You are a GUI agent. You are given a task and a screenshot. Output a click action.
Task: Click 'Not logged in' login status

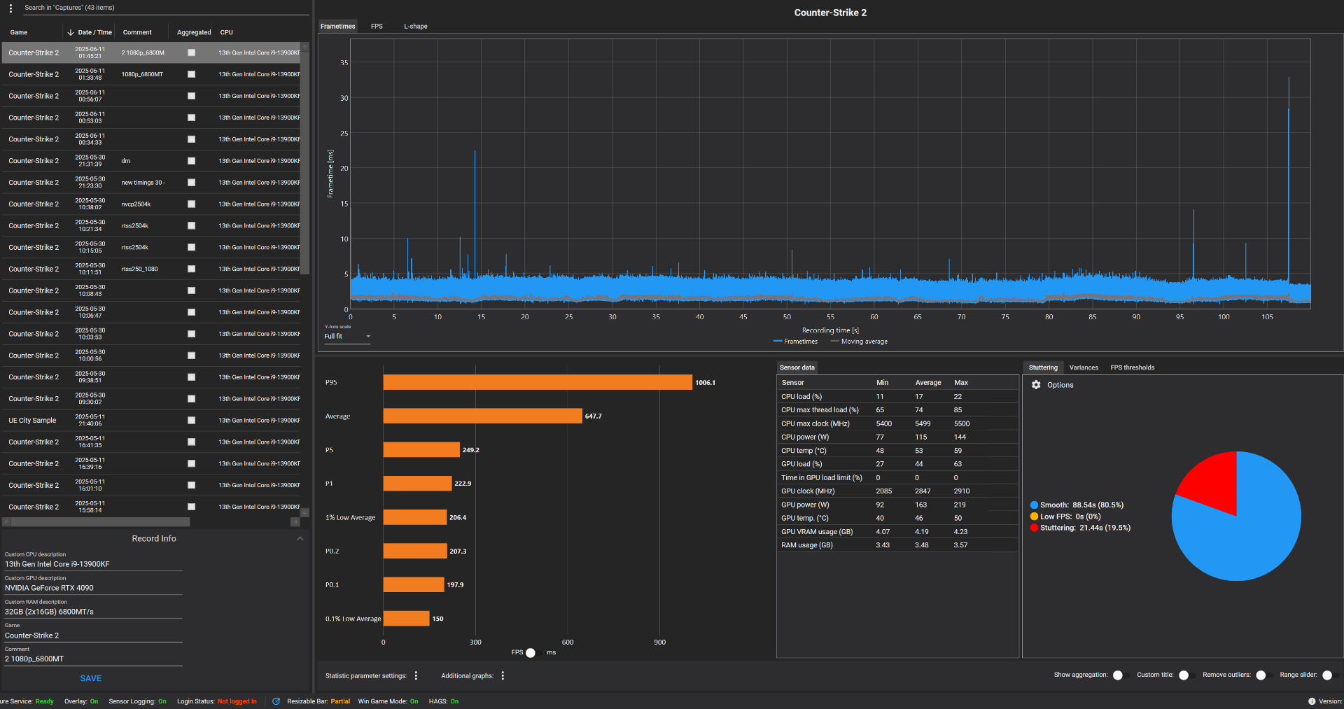(x=237, y=701)
